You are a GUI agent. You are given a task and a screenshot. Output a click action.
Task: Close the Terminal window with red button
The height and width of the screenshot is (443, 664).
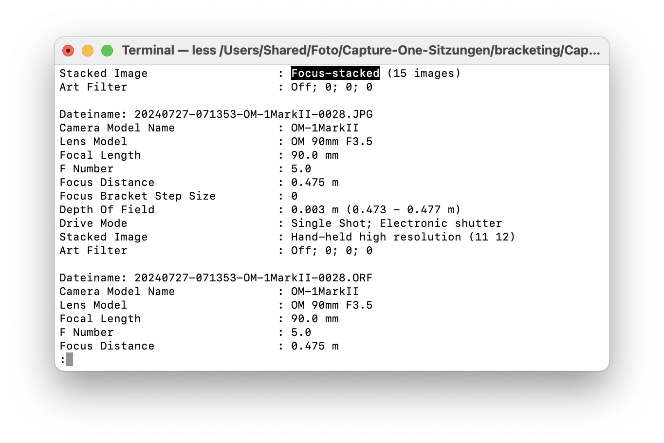coord(68,51)
